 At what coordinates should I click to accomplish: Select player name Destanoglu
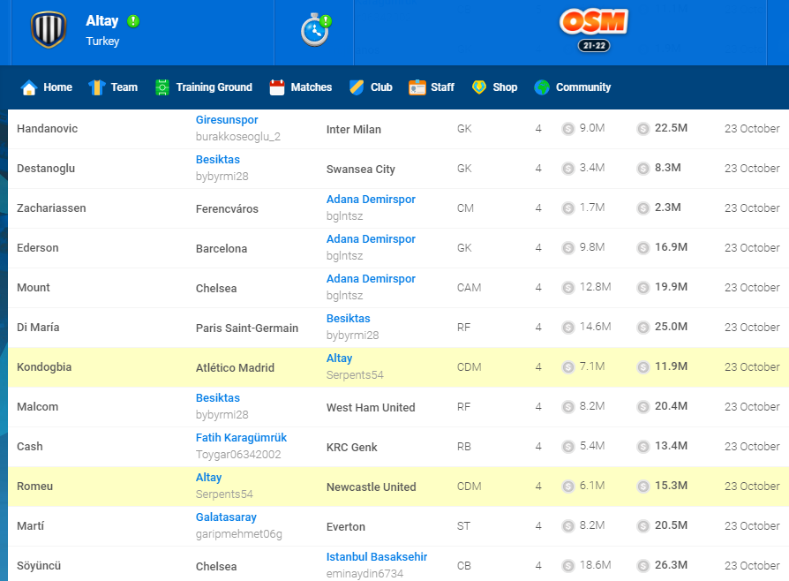(46, 169)
